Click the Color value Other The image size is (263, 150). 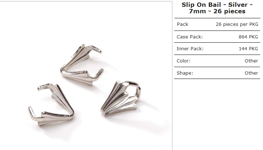click(251, 61)
